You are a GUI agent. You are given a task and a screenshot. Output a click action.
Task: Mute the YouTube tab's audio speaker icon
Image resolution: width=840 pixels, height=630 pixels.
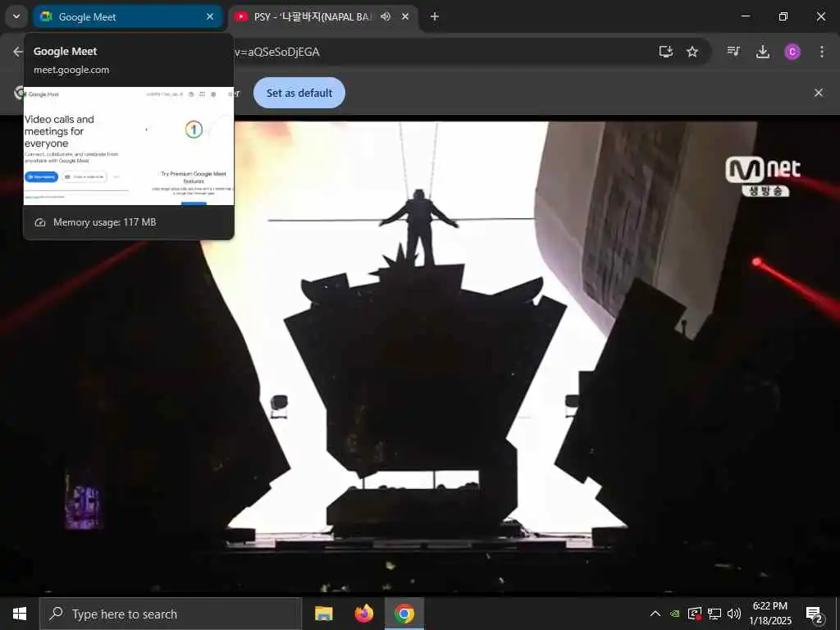click(x=386, y=16)
